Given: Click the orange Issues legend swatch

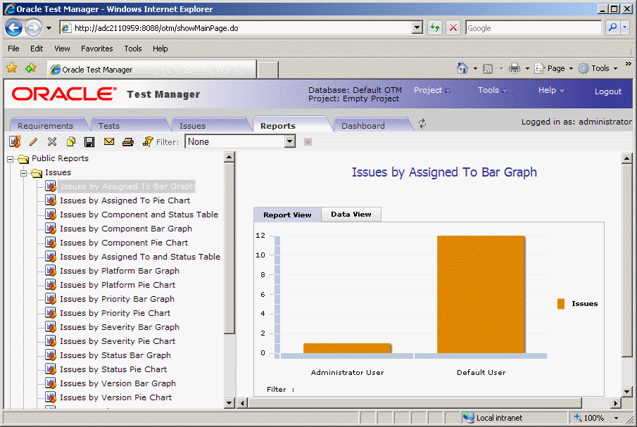Looking at the screenshot, I should (x=560, y=304).
